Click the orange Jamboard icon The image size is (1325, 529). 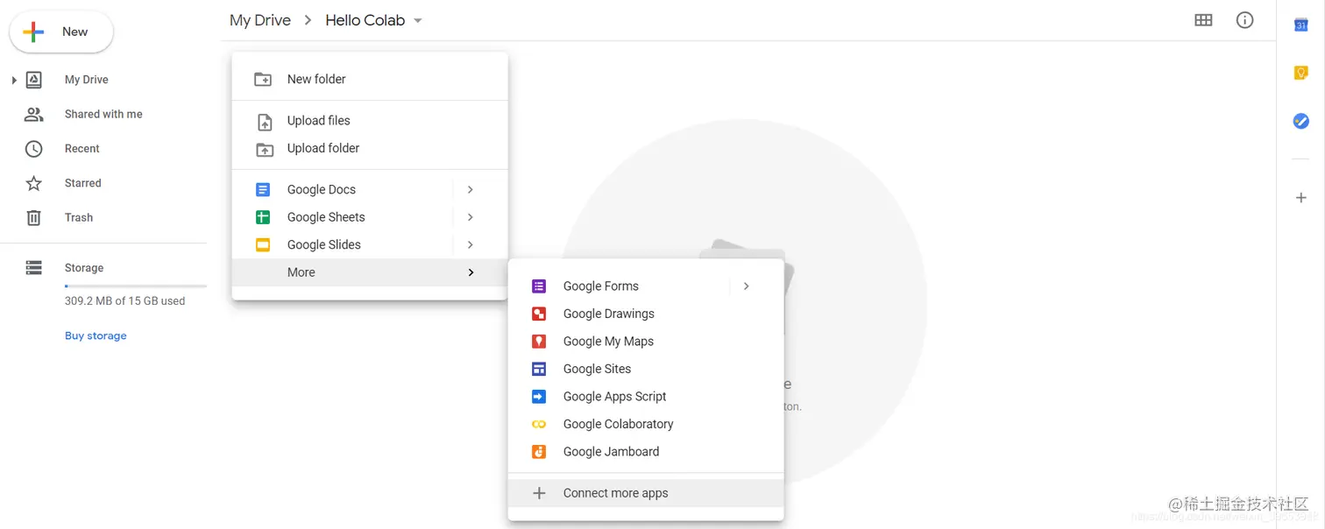539,452
